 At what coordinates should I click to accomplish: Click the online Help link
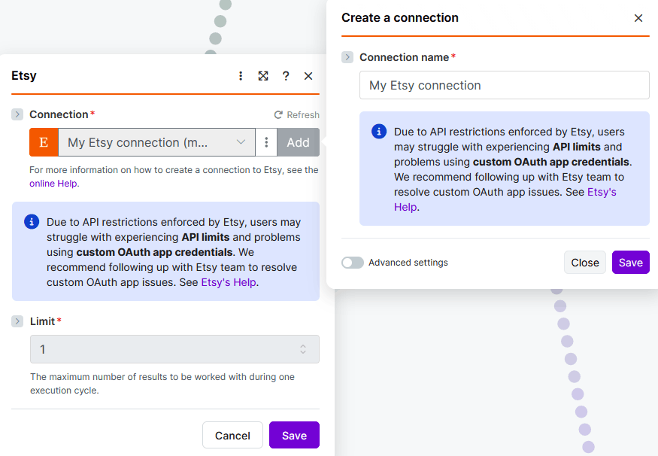(x=53, y=184)
